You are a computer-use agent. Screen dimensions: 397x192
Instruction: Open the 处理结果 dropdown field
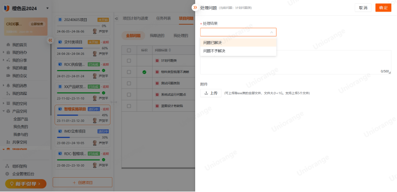pos(238,32)
